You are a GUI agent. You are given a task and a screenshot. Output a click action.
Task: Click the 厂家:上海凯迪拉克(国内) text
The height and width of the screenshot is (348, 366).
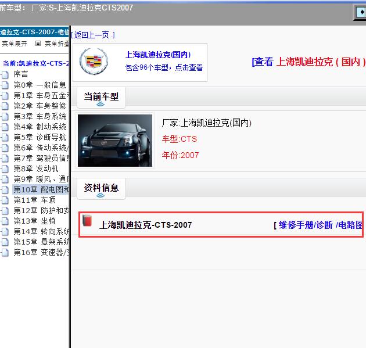pos(207,123)
